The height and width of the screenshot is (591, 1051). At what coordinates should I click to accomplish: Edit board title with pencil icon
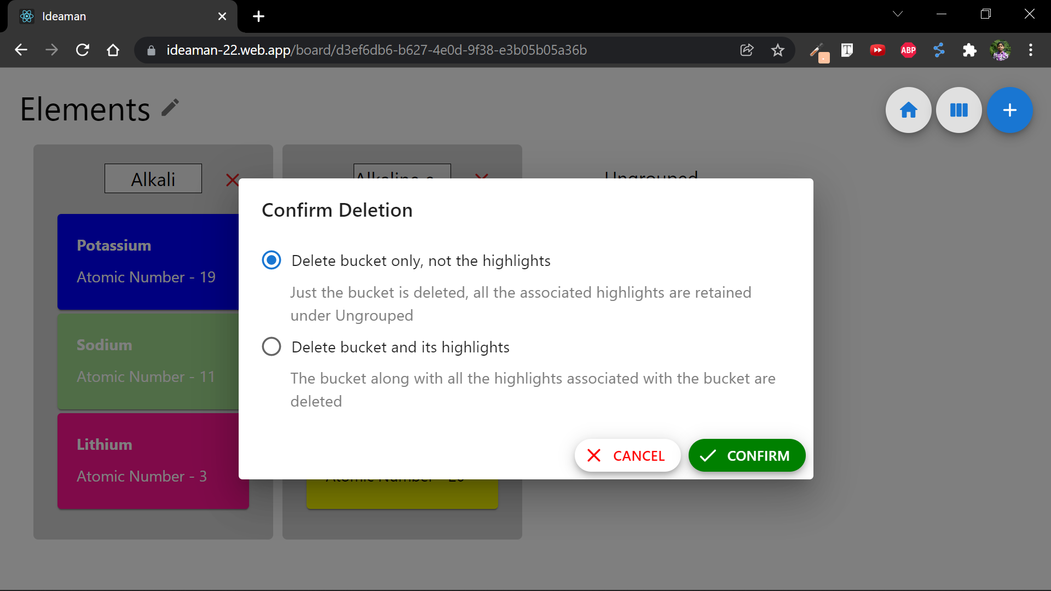point(170,107)
